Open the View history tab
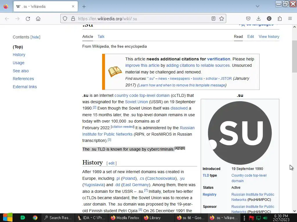This screenshot has height=222, width=297. pyautogui.click(x=269, y=37)
